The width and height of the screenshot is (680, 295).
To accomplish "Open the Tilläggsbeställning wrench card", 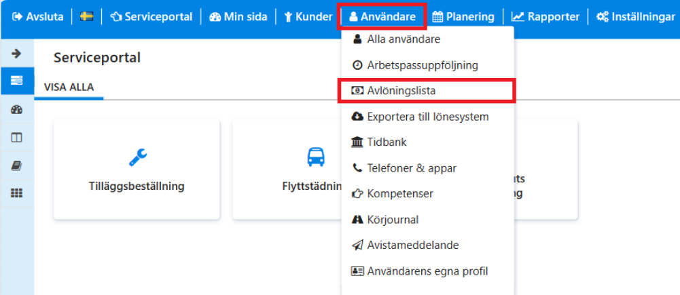I will 137,170.
